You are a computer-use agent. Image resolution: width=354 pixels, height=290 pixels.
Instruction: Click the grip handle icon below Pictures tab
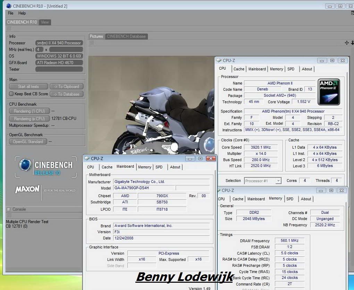point(92,43)
